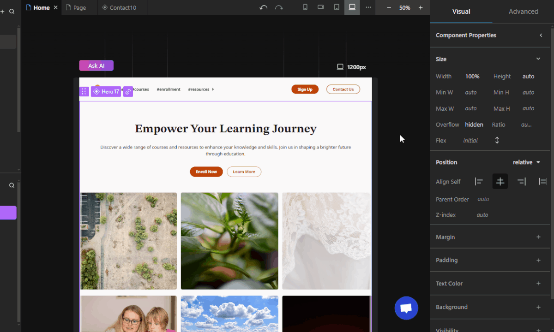
Task: Switch to mobile landscape viewport
Action: (321, 7)
